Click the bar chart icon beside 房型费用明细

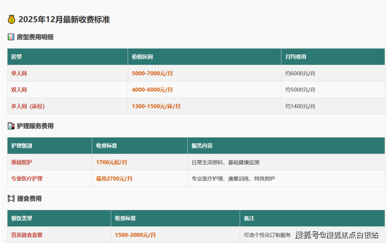(x=11, y=37)
